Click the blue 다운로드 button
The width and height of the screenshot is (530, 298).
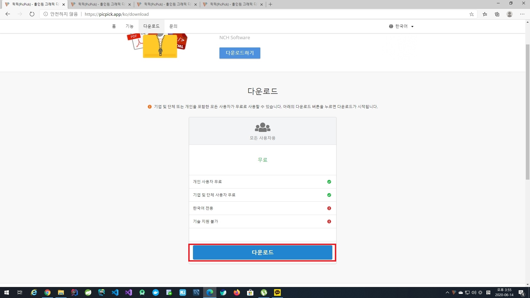pyautogui.click(x=262, y=252)
